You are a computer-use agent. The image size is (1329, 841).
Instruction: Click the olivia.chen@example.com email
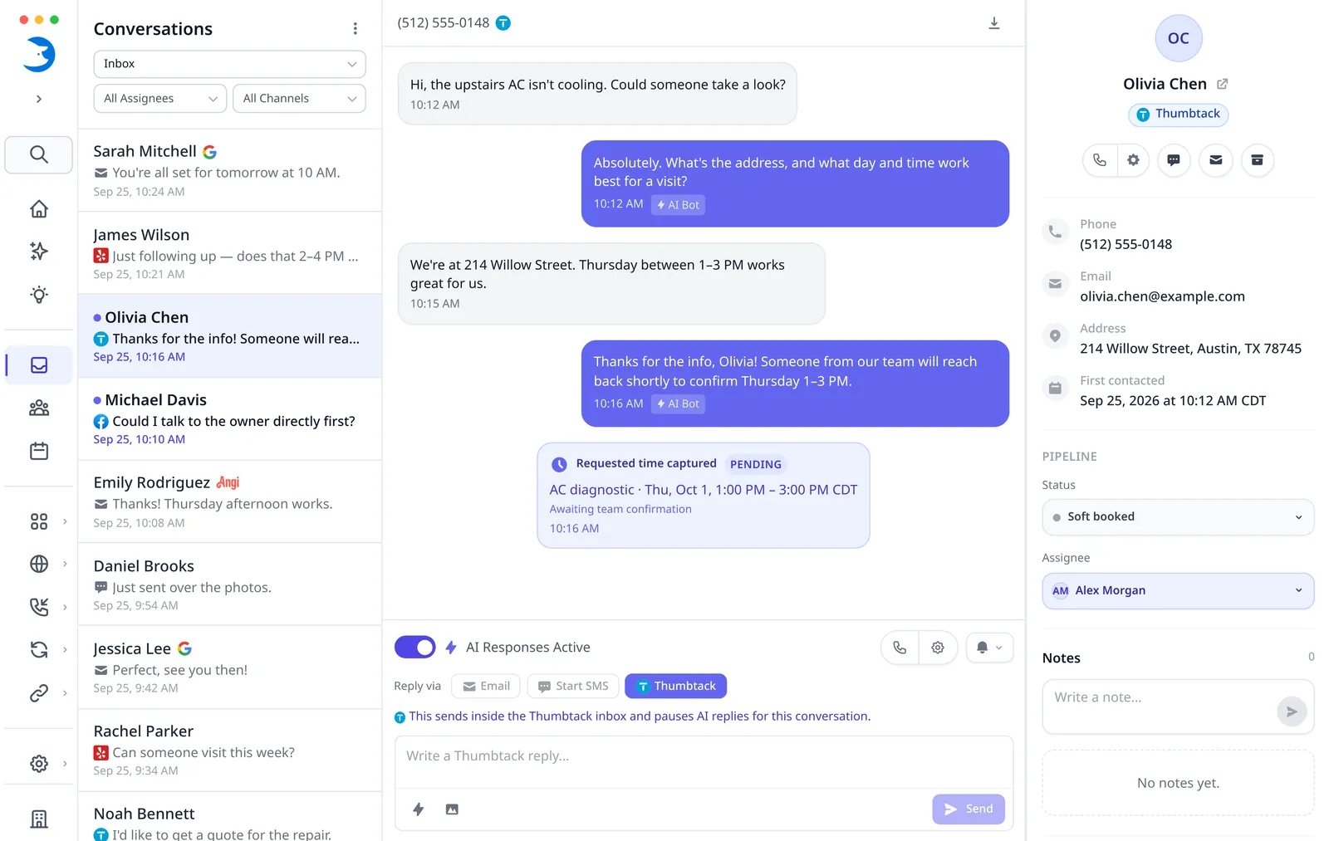(1162, 297)
